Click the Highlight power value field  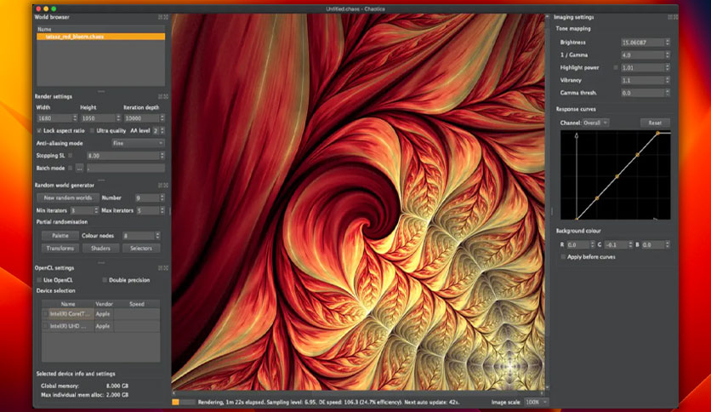point(642,67)
